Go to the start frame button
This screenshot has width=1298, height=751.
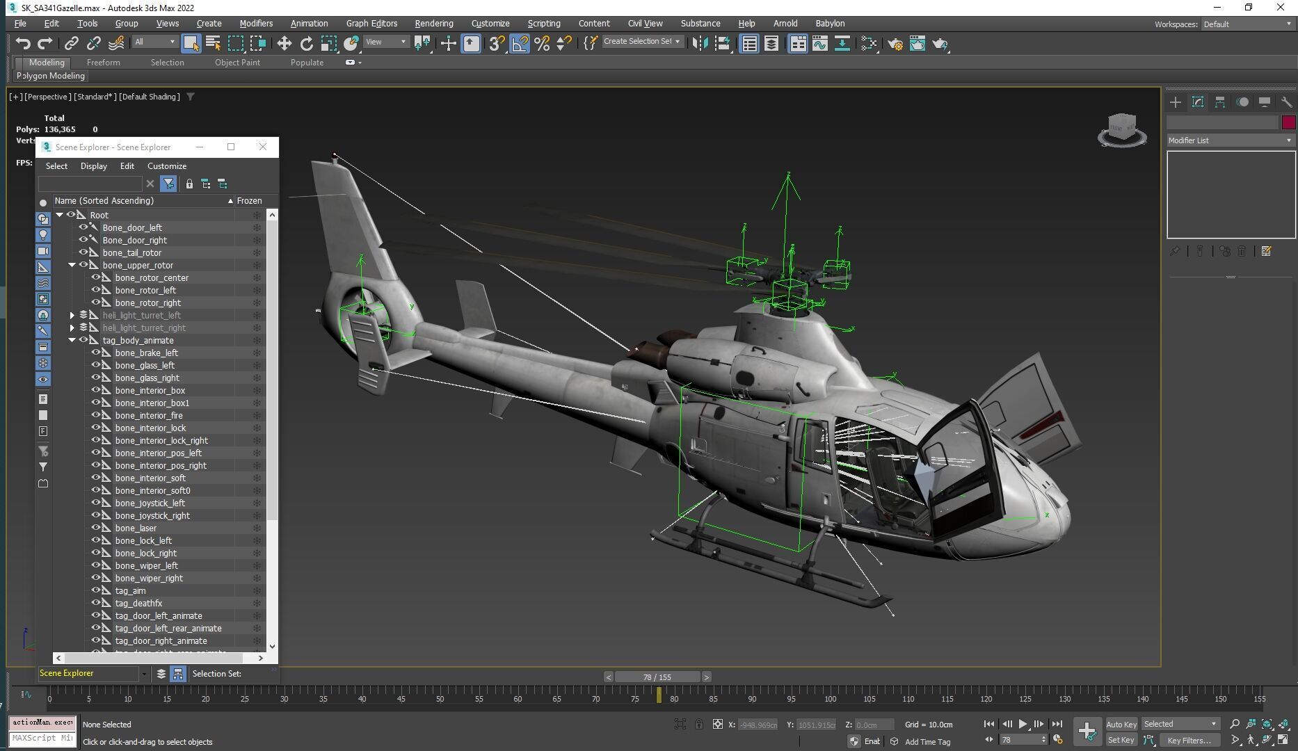[989, 724]
